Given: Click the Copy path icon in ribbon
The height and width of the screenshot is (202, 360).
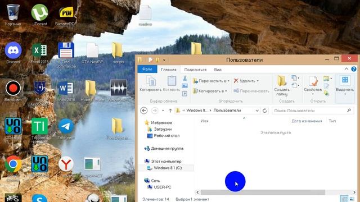Looking at the screenshot, I should coord(185,86).
